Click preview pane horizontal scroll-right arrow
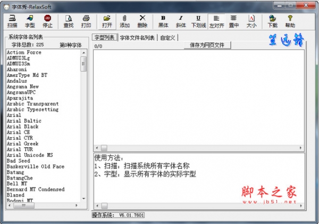The width and height of the screenshot is (319, 224). click(x=301, y=148)
